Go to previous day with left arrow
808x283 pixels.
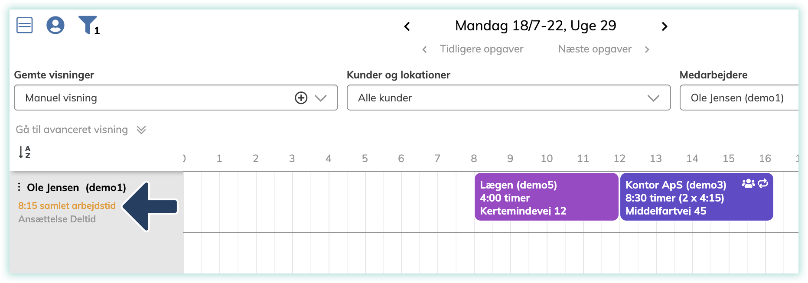[407, 26]
